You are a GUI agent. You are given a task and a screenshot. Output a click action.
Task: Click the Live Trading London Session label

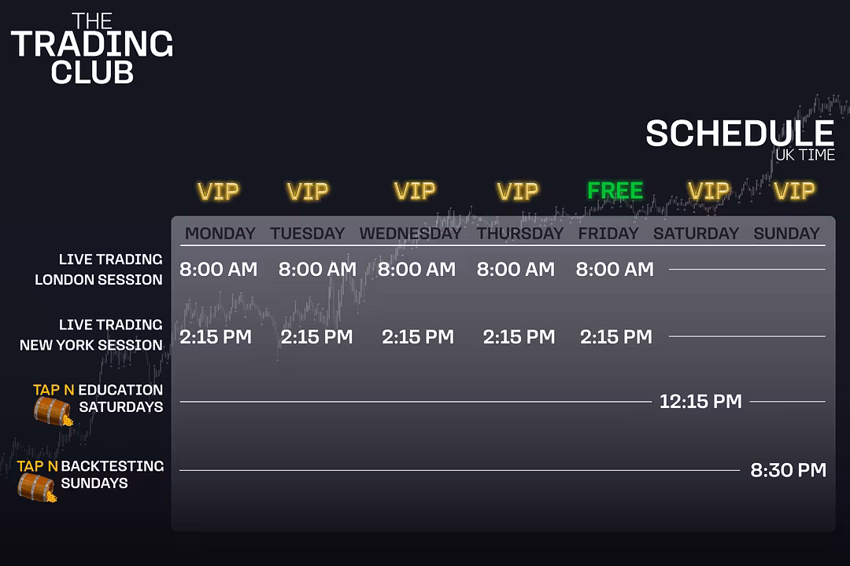click(x=98, y=269)
